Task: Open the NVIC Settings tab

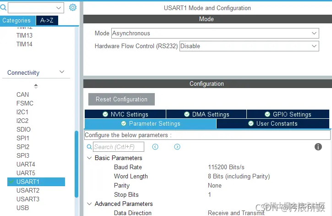Action: click(125, 114)
